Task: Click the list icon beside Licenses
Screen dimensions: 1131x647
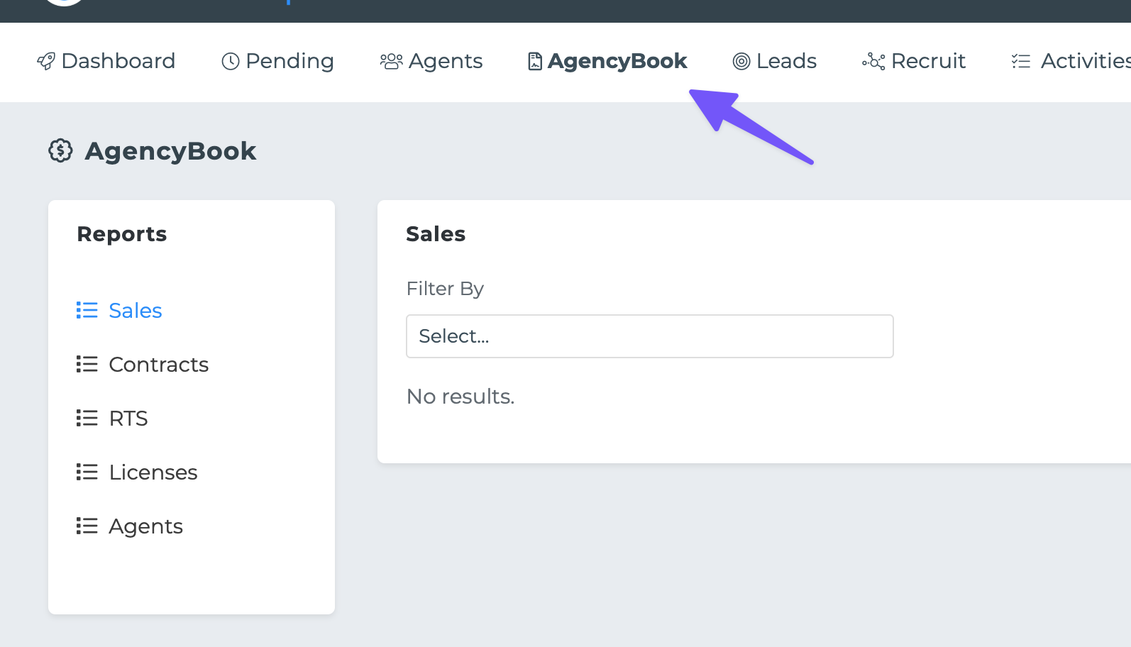Action: pyautogui.click(x=87, y=472)
